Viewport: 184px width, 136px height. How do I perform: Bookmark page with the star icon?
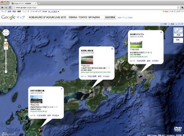(x=178, y=7)
